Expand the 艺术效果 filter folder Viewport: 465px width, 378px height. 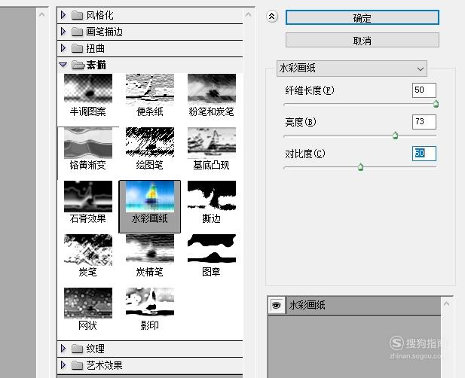point(63,365)
